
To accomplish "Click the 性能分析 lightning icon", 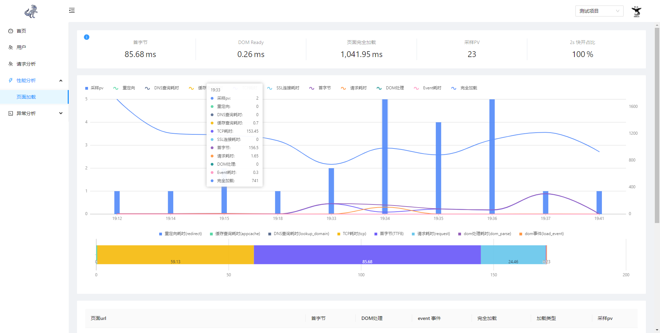I will (11, 80).
